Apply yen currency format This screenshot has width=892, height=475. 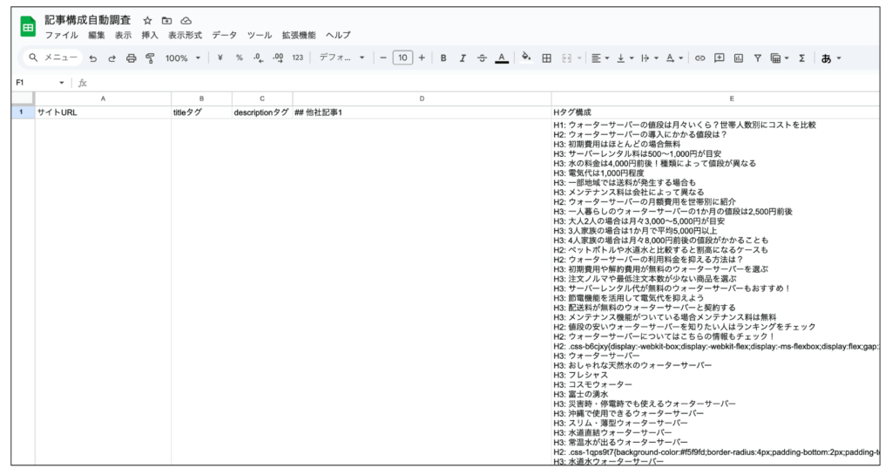(x=220, y=58)
